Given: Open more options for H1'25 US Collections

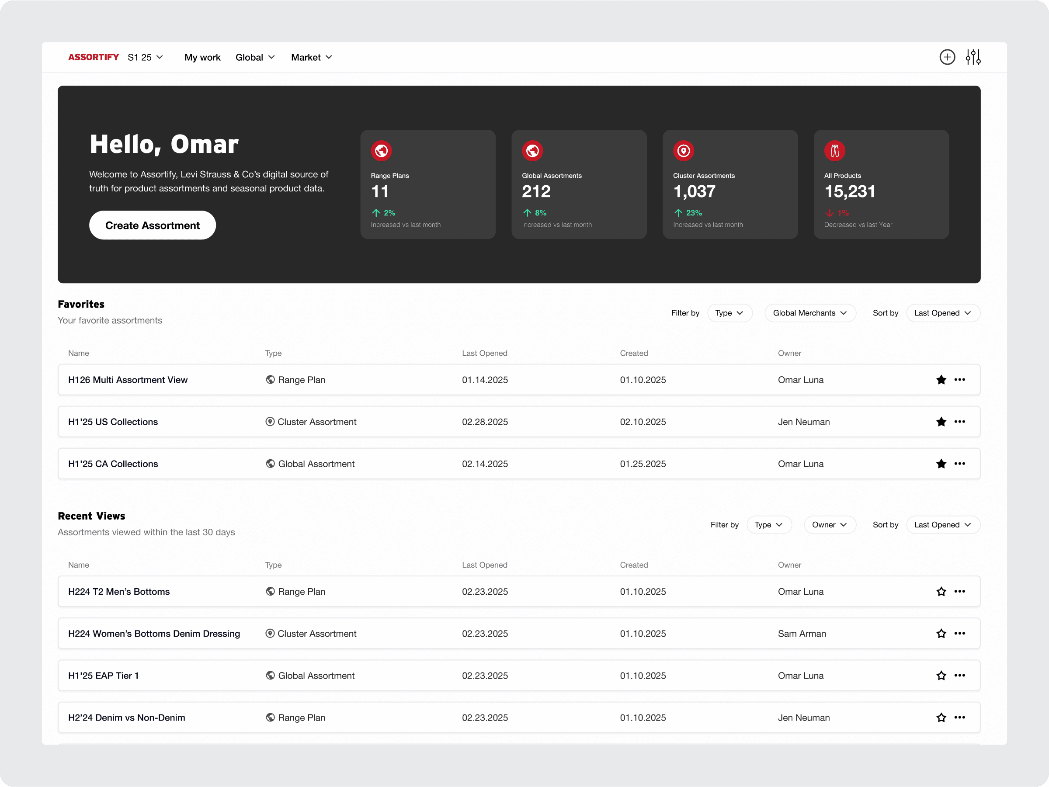Looking at the screenshot, I should [959, 422].
